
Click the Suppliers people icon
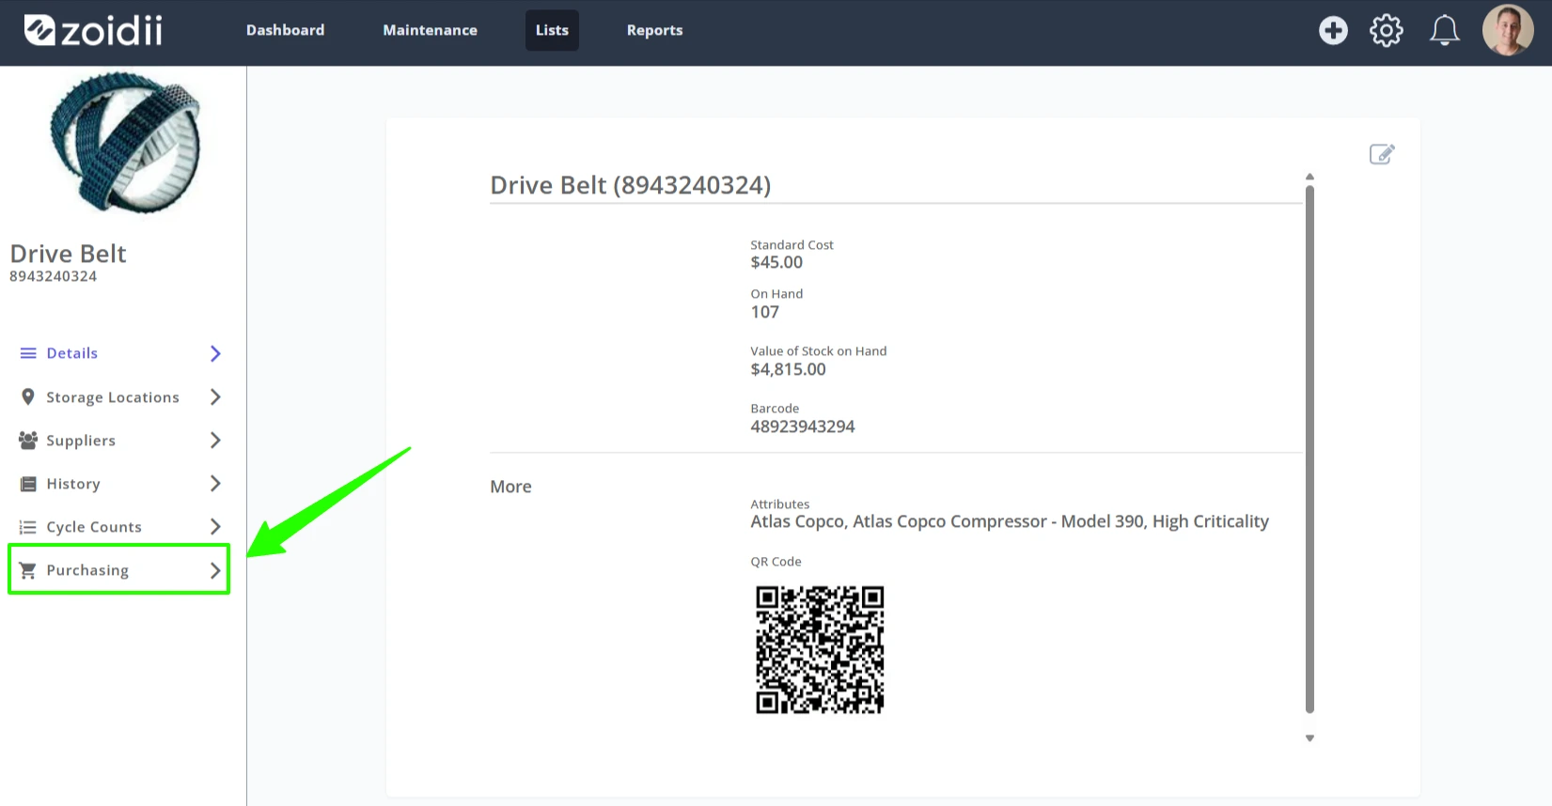point(28,441)
